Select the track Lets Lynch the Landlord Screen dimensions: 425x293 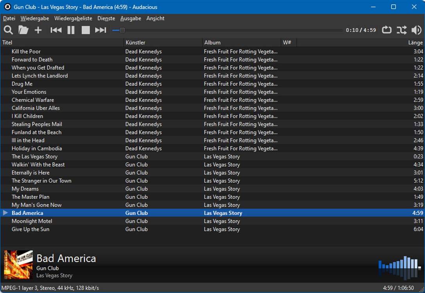pyautogui.click(x=213, y=76)
